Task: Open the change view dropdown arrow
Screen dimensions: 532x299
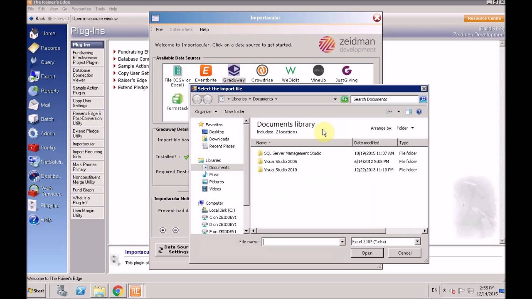Action: click(398, 111)
